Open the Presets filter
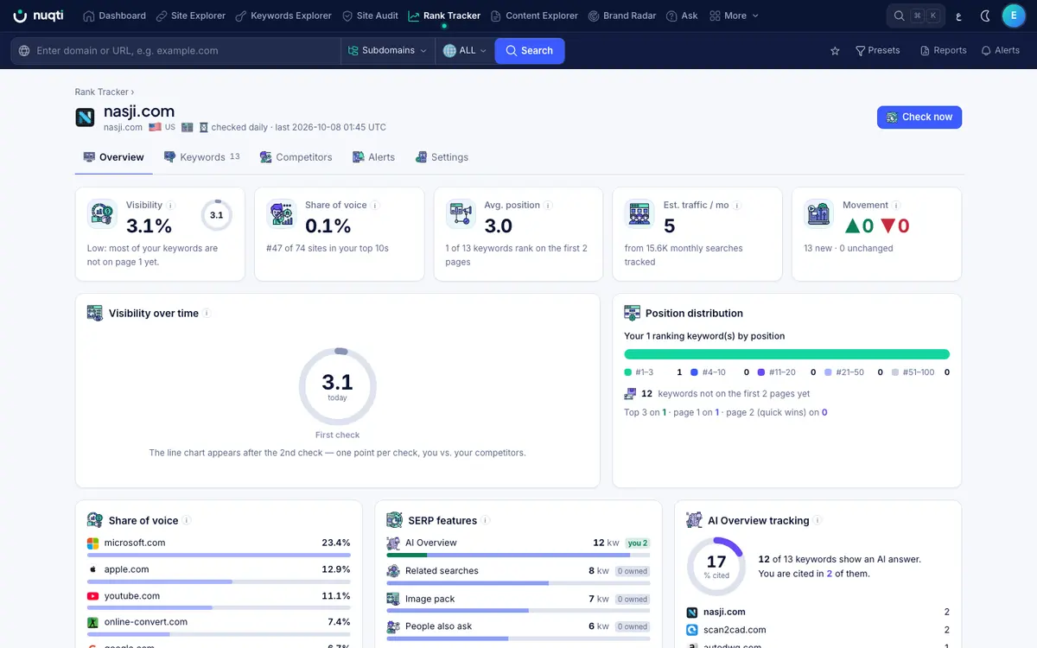 click(x=877, y=51)
